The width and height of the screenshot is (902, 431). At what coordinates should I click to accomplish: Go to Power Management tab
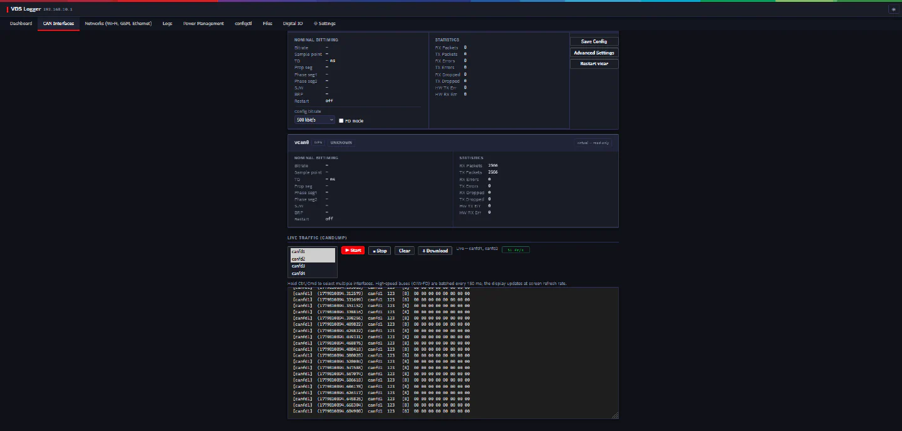click(x=203, y=24)
